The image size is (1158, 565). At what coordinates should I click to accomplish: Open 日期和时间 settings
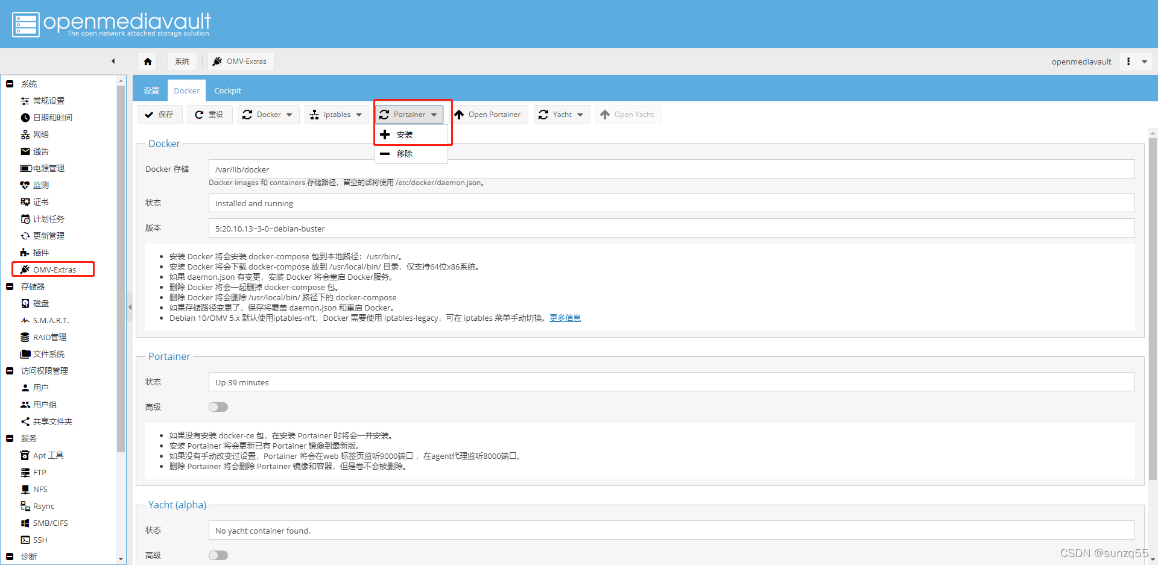52,118
